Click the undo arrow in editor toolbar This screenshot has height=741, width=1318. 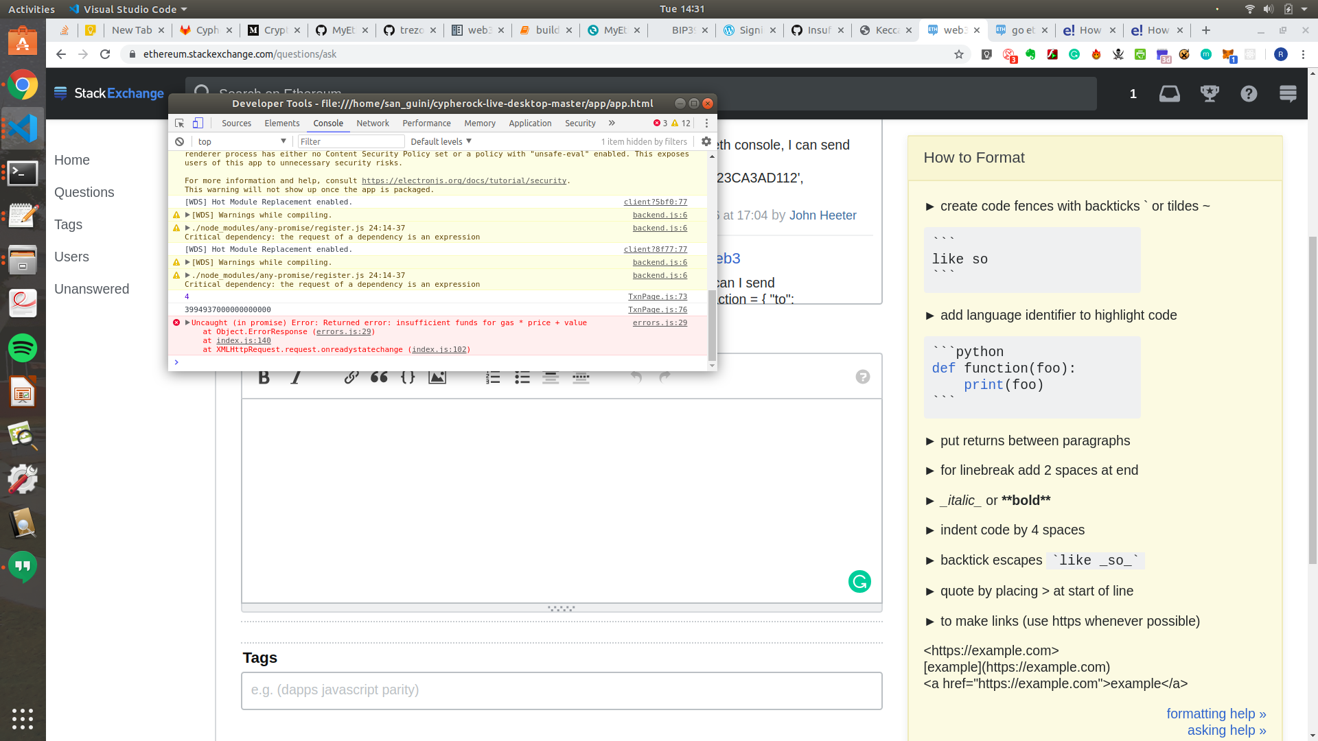(x=636, y=377)
